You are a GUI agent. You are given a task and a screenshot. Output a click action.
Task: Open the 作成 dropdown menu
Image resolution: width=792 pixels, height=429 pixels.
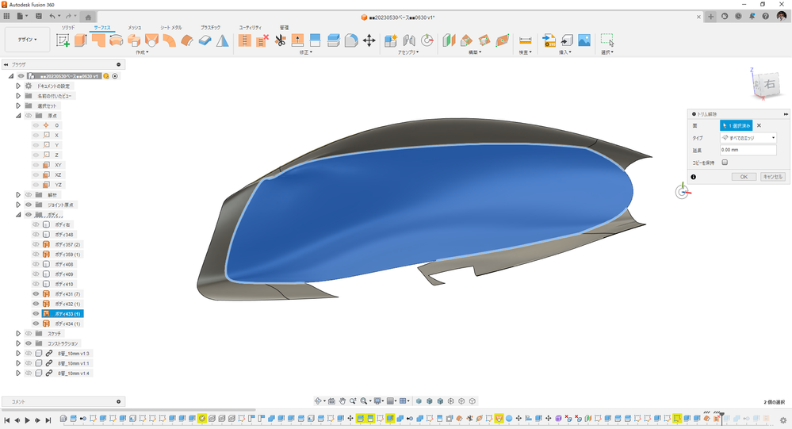tap(142, 52)
